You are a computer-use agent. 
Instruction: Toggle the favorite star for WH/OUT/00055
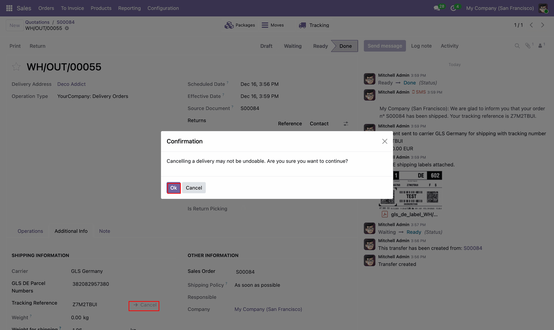(16, 67)
